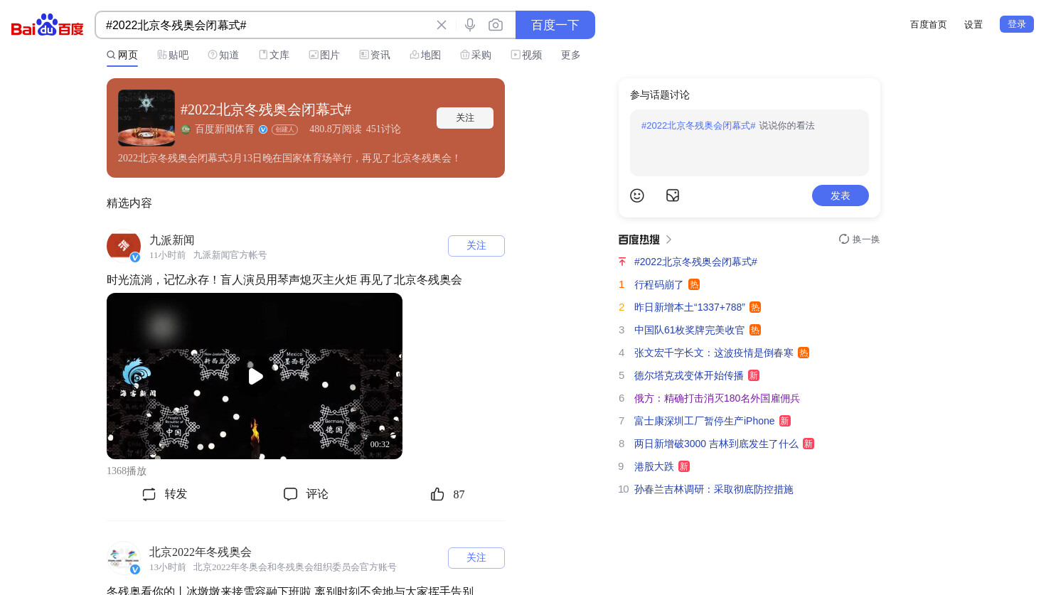The image size is (1051, 595).
Task: Switch to the 图片 tab
Action: tap(324, 55)
